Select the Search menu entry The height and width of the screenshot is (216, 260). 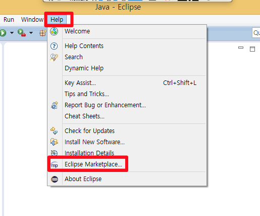click(127, 57)
